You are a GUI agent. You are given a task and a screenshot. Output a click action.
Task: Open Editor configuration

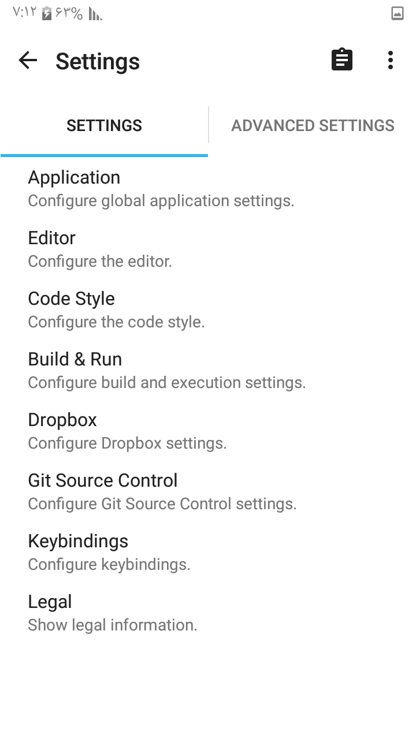(208, 249)
